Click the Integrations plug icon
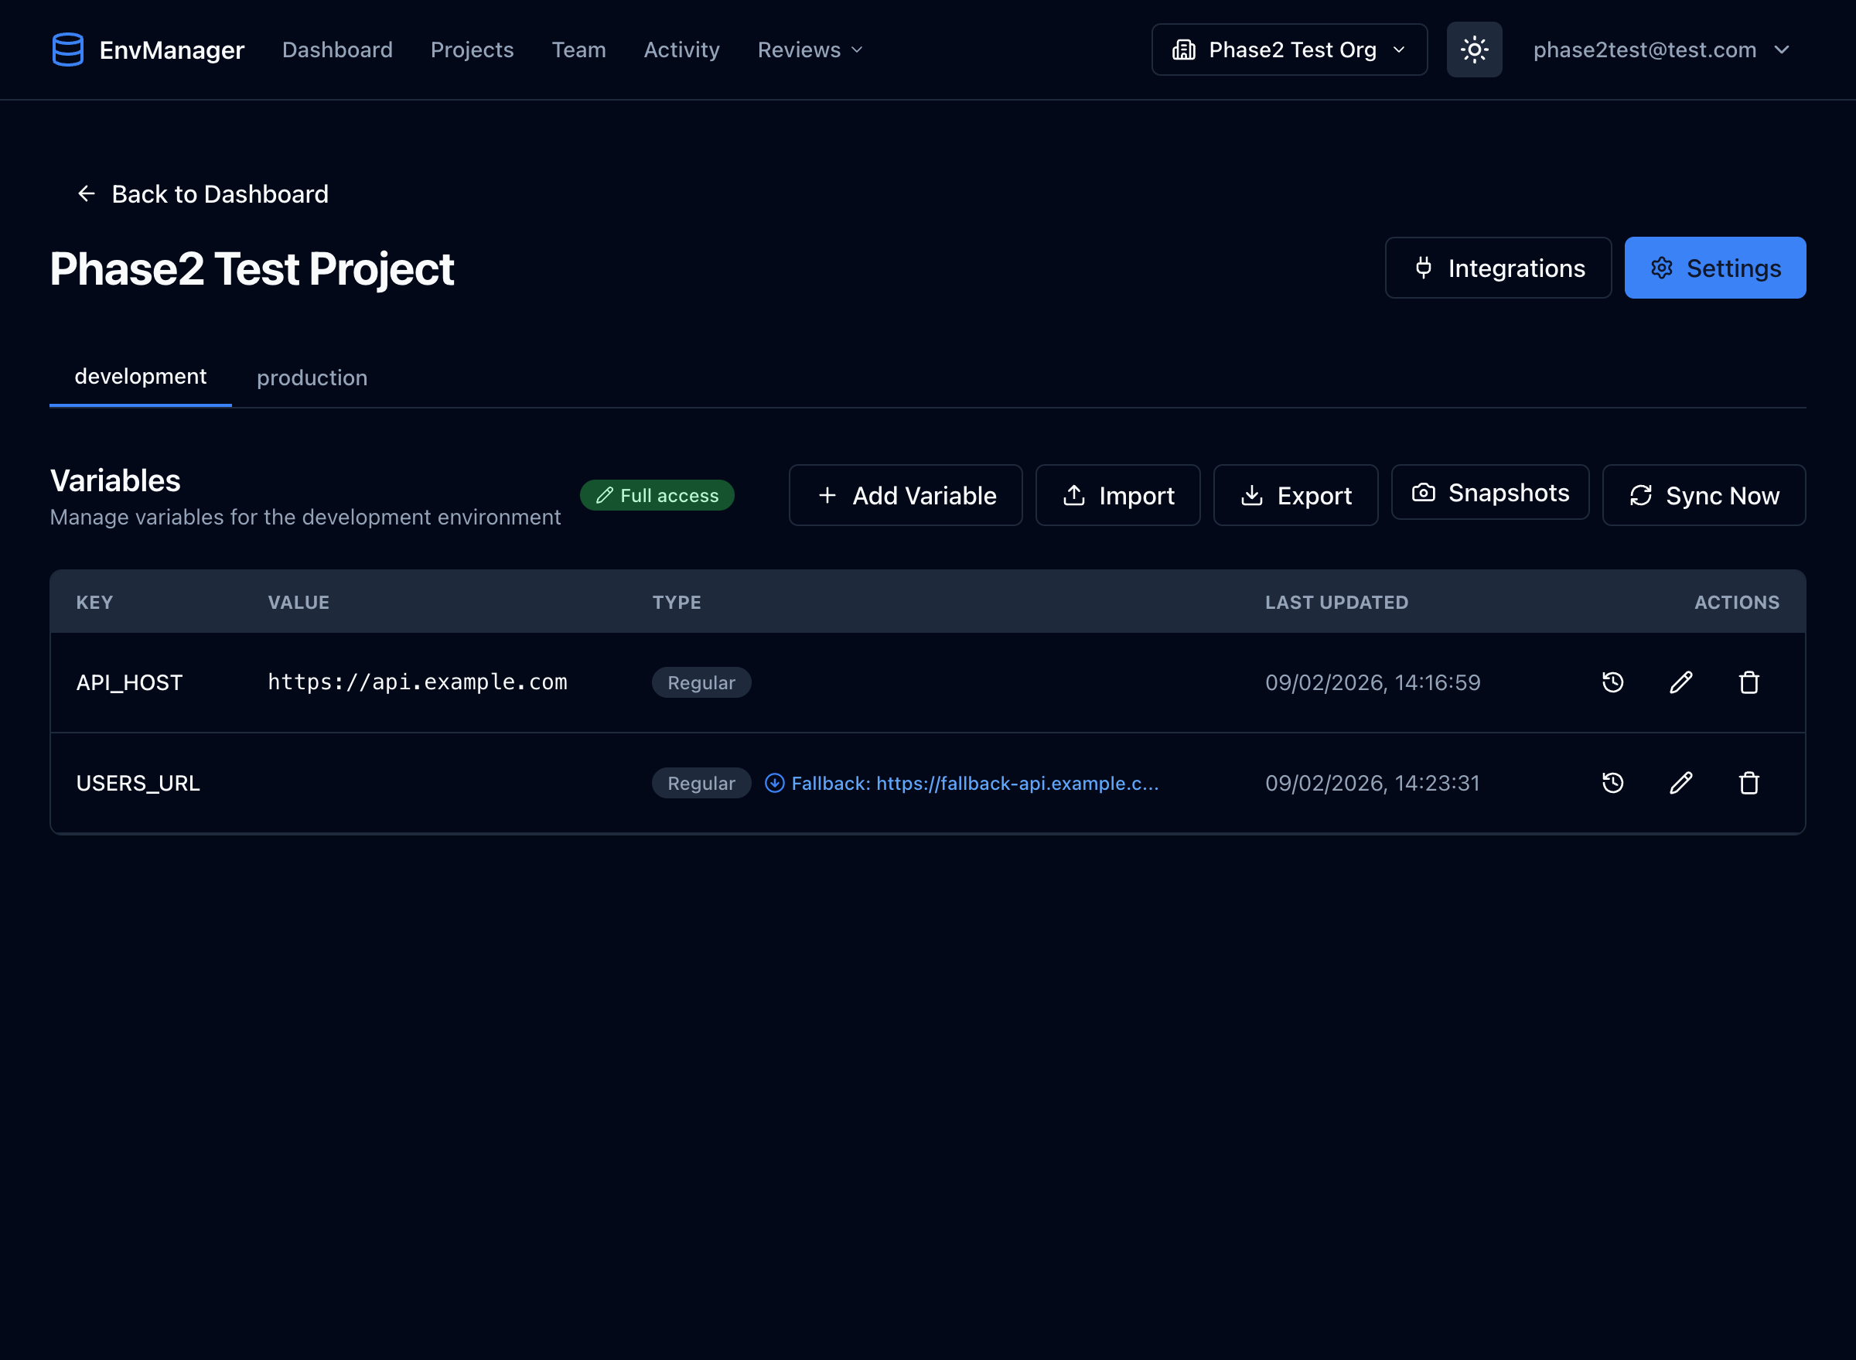The image size is (1856, 1360). pyautogui.click(x=1424, y=268)
